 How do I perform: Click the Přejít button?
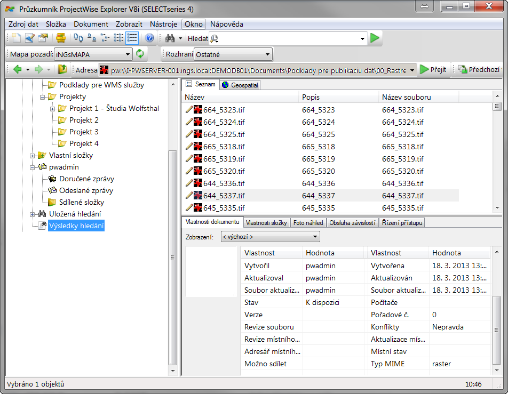[433, 70]
